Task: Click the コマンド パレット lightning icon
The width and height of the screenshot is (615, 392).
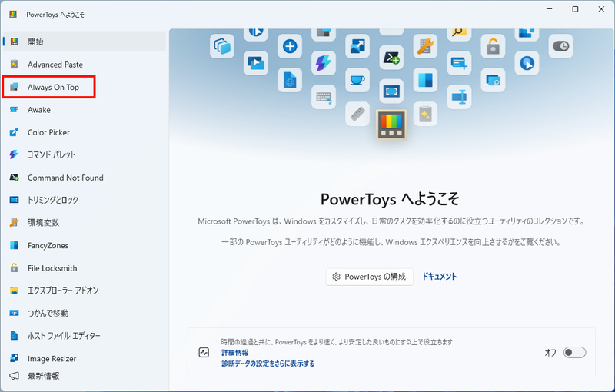Action: click(x=14, y=154)
